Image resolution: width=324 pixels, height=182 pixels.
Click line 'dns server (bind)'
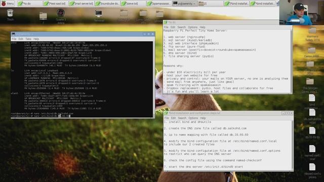point(180,53)
